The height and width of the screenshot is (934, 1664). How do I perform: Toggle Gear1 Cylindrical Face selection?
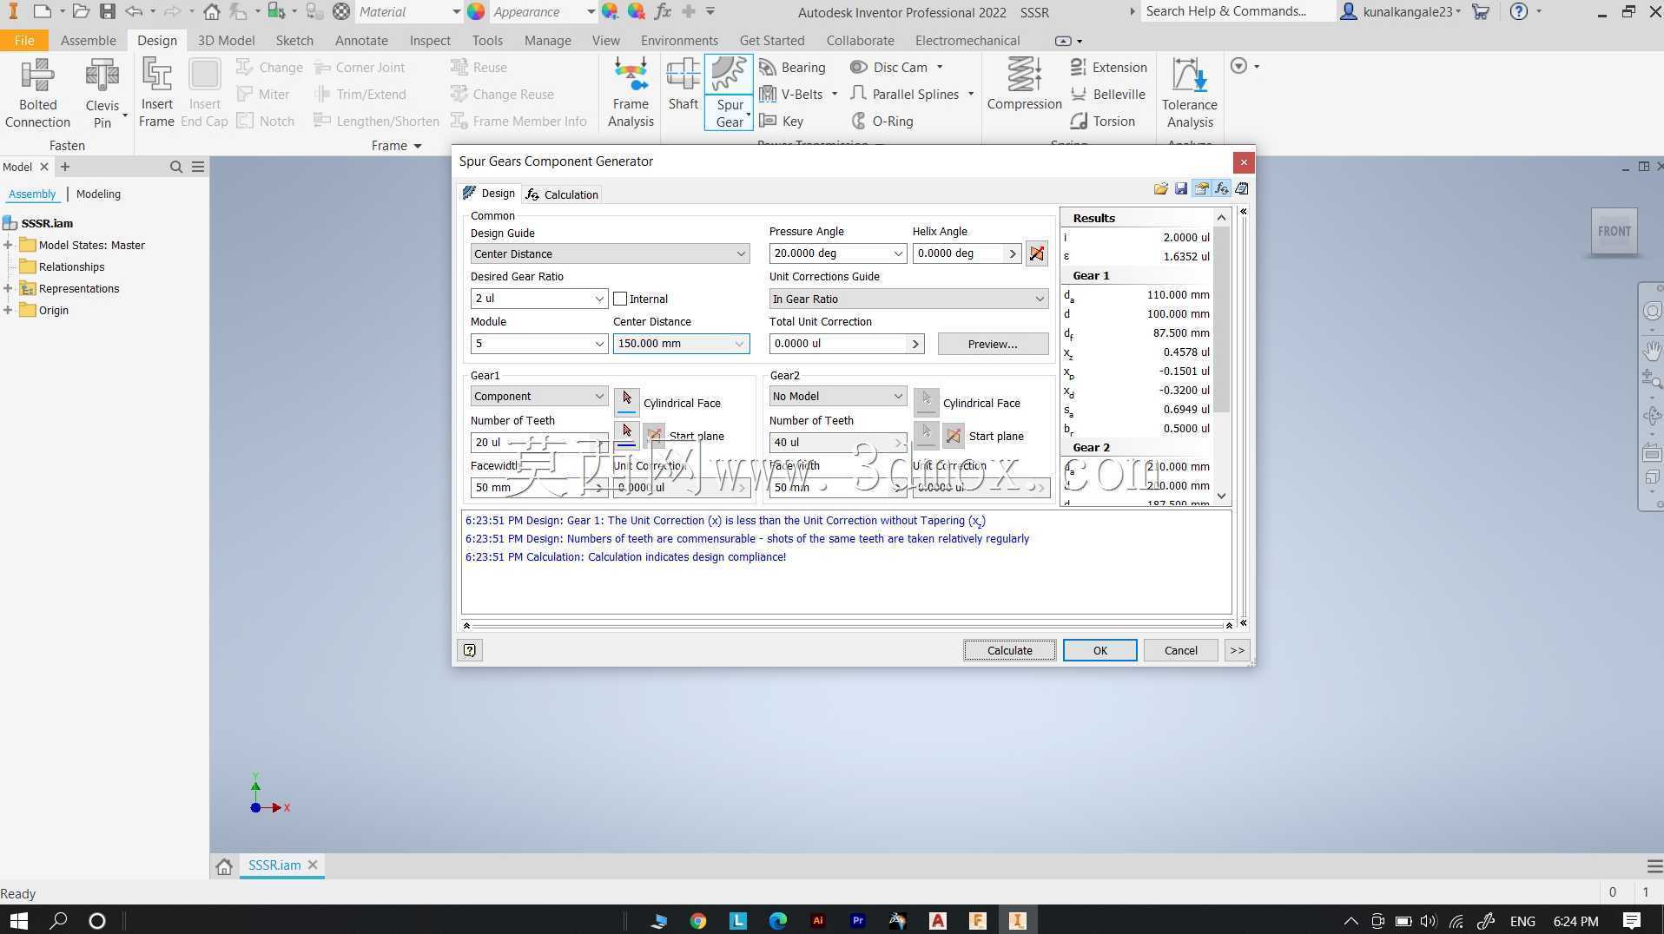pyautogui.click(x=626, y=401)
